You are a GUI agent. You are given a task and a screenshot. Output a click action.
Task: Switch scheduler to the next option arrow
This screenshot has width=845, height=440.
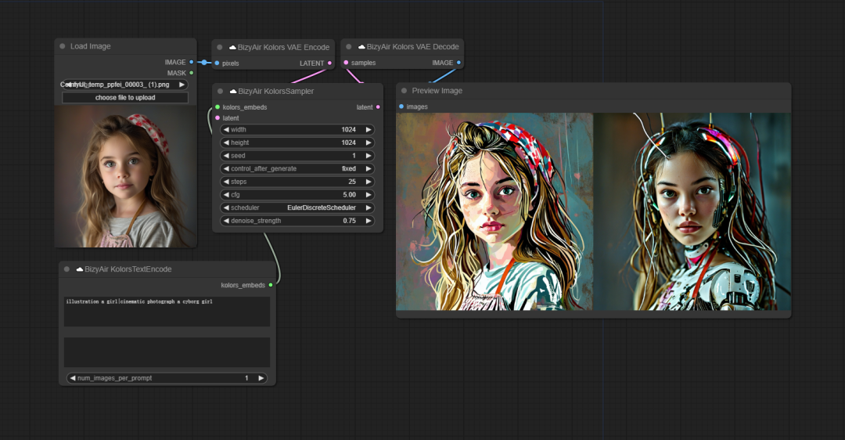pyautogui.click(x=369, y=207)
